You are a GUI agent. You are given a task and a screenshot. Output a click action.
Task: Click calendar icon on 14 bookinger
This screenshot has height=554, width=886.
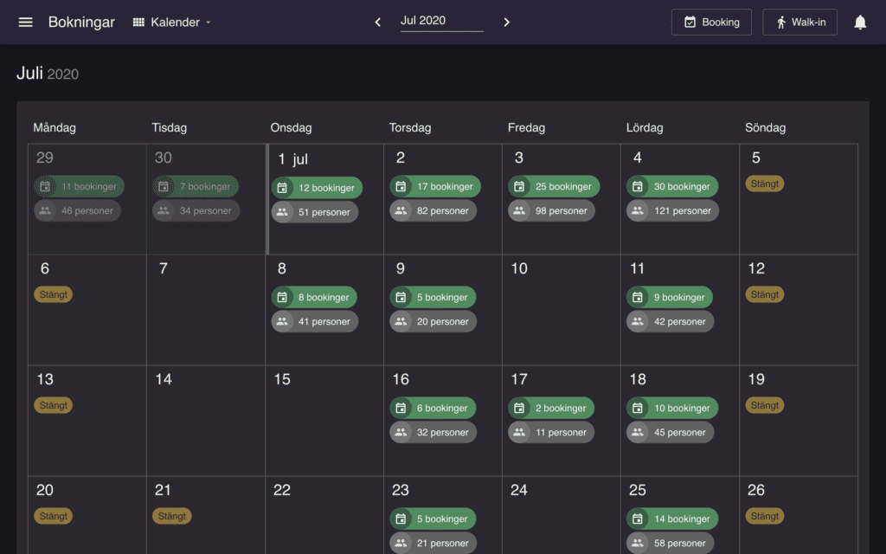[638, 519]
